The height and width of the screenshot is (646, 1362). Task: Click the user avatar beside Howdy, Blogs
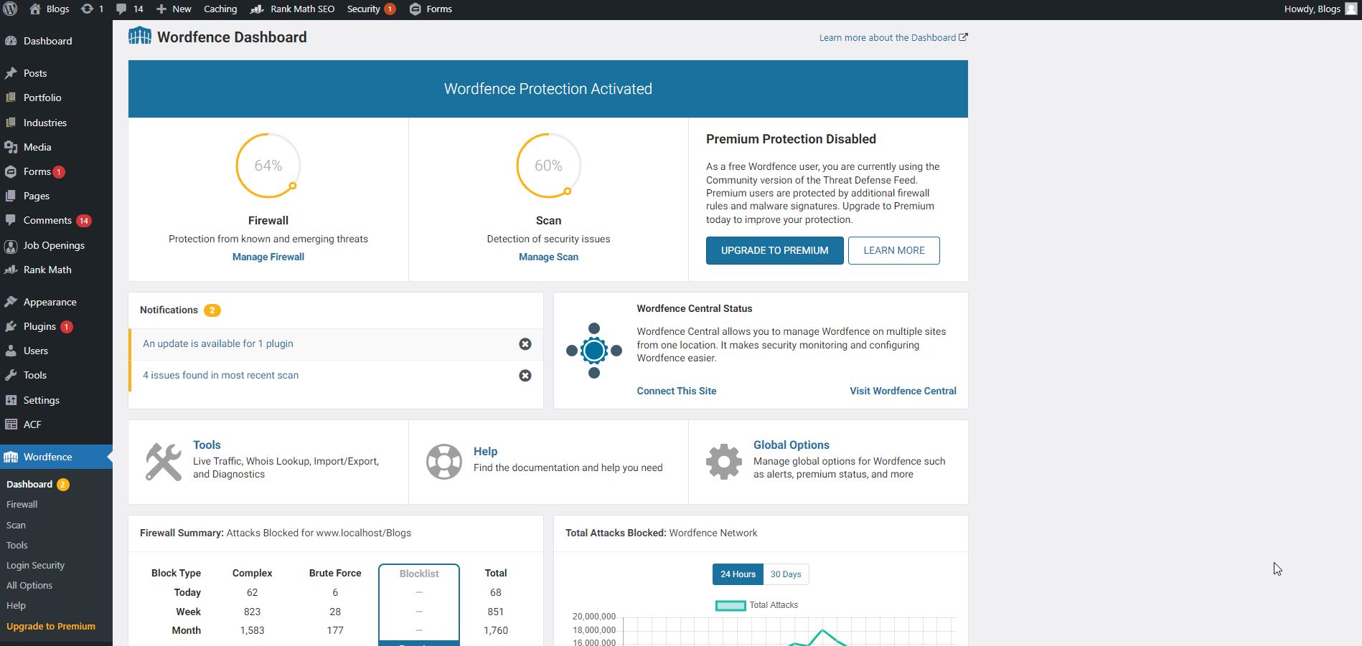coord(1351,9)
